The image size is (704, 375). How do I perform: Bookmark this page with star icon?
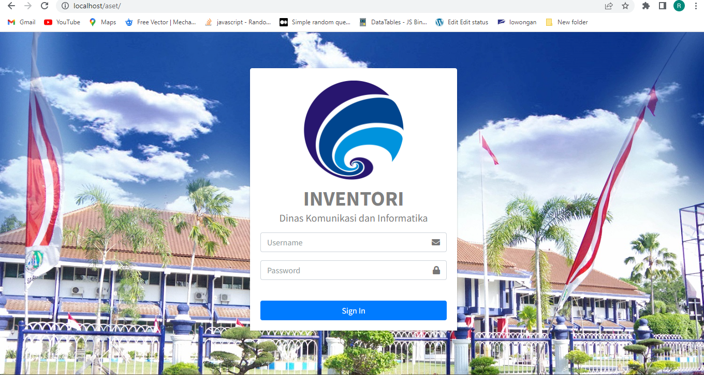click(x=625, y=6)
